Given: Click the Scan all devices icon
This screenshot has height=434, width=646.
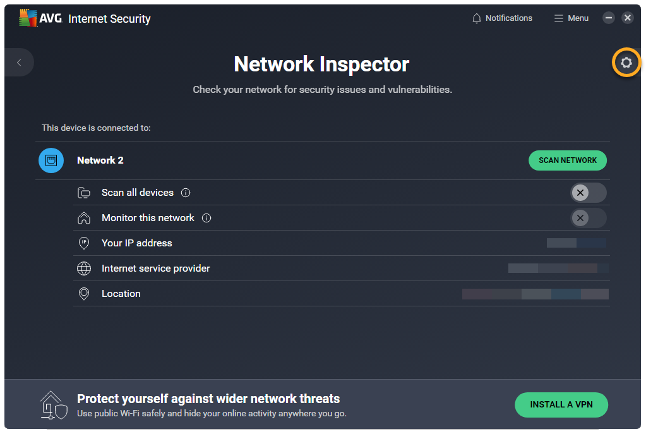Looking at the screenshot, I should click(x=84, y=193).
